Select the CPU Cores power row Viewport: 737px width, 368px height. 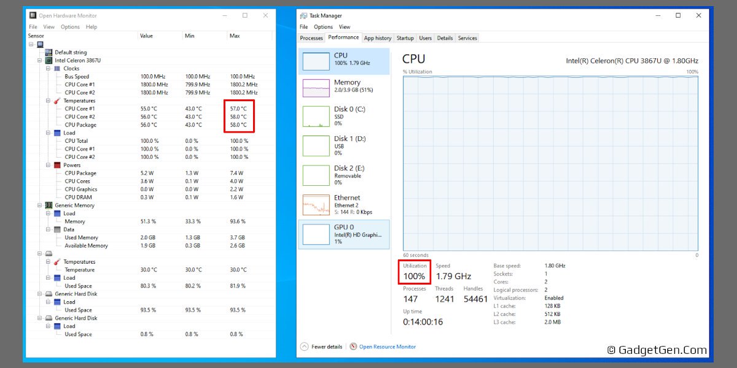pyautogui.click(x=149, y=181)
